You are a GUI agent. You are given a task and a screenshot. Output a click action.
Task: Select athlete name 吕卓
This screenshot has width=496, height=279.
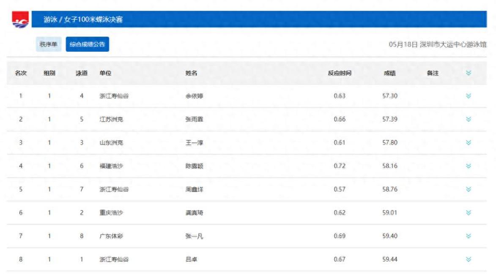(x=192, y=260)
